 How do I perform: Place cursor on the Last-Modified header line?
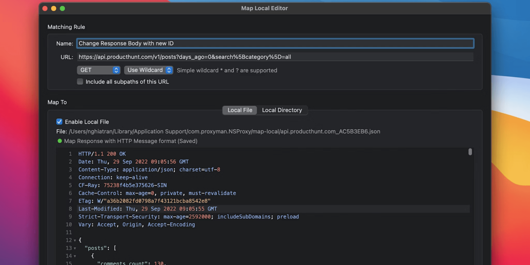(x=147, y=209)
